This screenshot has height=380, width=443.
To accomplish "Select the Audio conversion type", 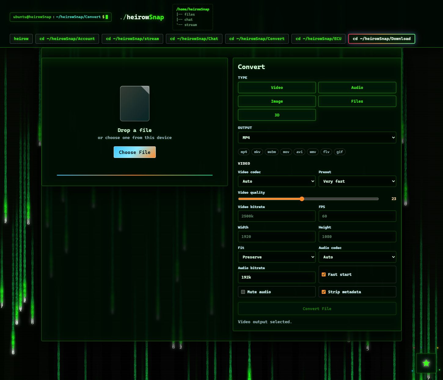I will pos(357,87).
